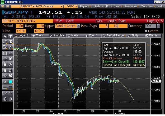
Task: Toggle the Events checkbox
Action: pos(146,31)
